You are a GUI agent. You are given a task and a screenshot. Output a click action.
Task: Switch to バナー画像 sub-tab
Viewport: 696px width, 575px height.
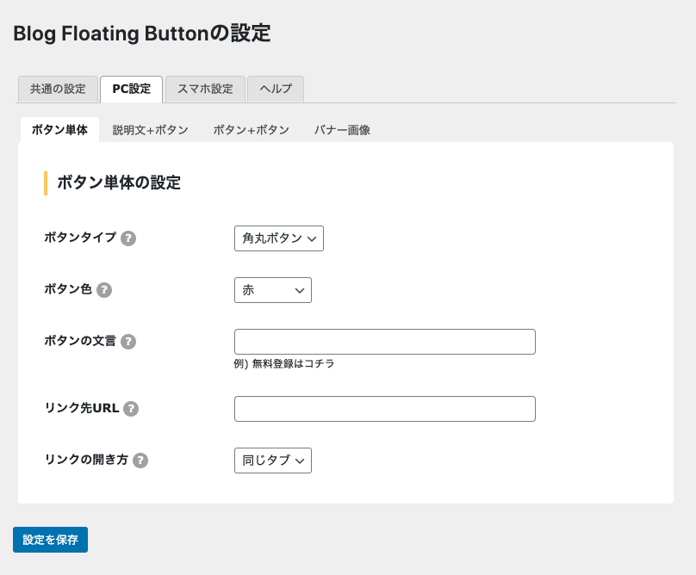[342, 130]
